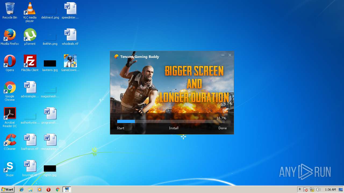The height and width of the screenshot is (193, 344).
Task: Open Mozilla Firefox desktop shortcut
Action: point(10,37)
